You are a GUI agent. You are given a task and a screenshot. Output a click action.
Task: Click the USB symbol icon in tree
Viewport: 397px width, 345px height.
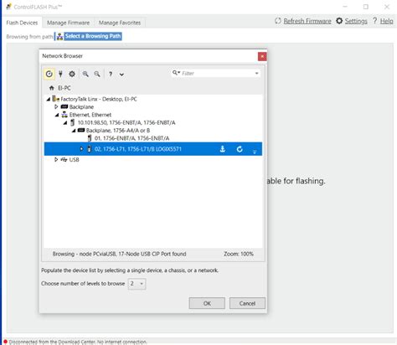[64, 159]
